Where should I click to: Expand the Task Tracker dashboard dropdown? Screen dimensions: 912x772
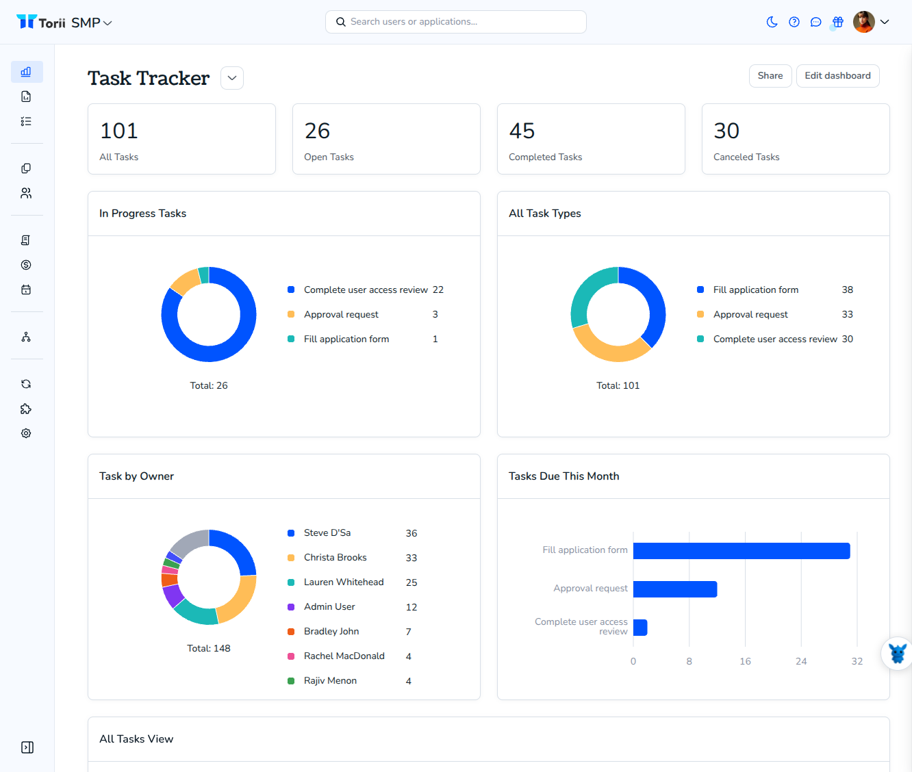[x=232, y=78]
